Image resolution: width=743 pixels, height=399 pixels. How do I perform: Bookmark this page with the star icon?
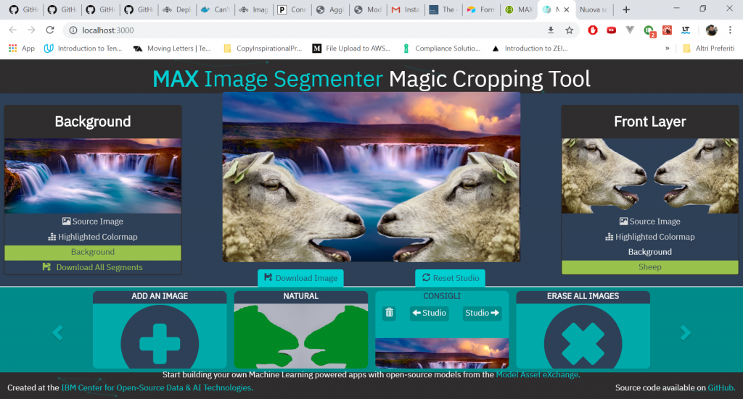click(x=570, y=30)
